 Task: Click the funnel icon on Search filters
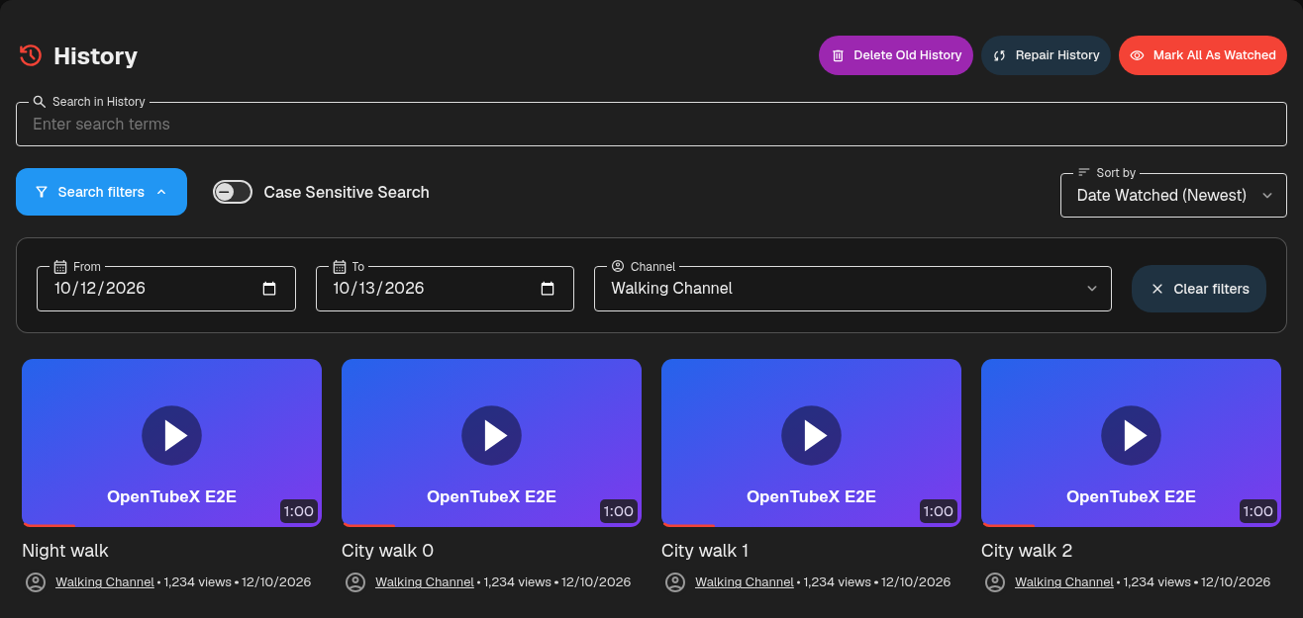(42, 192)
